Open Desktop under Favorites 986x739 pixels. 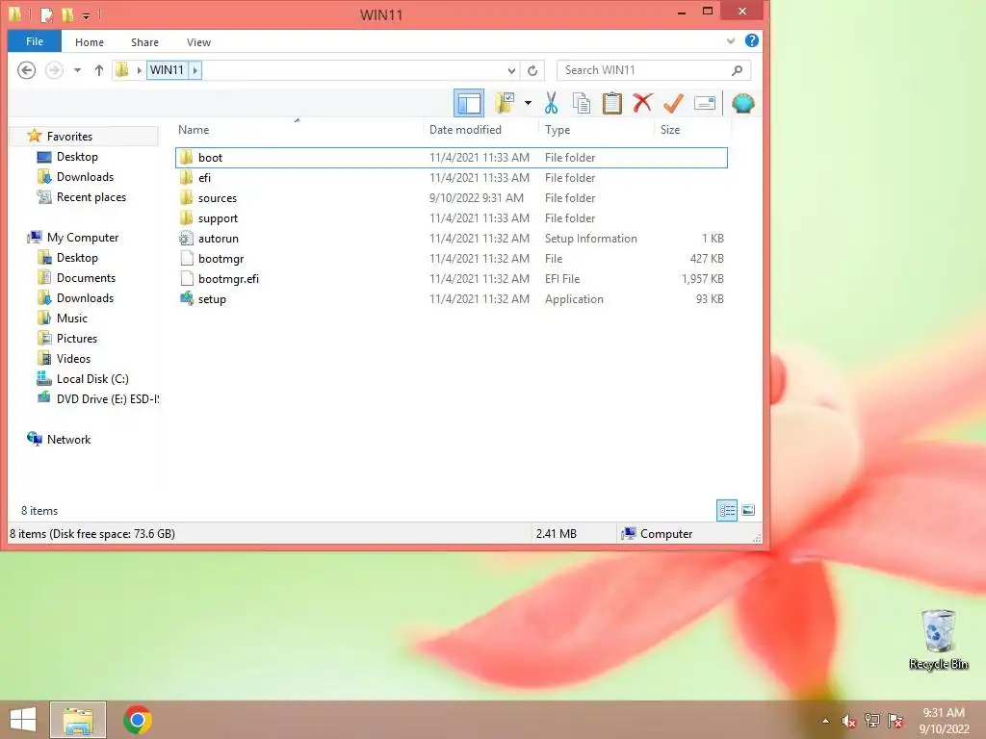tap(67, 157)
